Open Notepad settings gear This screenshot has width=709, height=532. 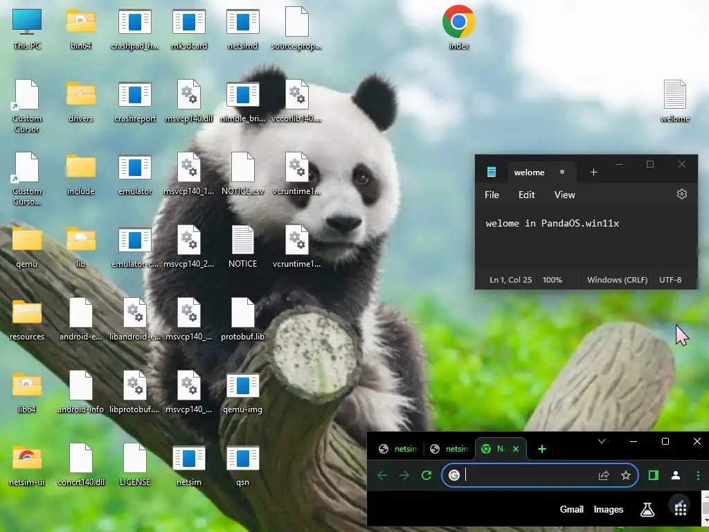[681, 194]
